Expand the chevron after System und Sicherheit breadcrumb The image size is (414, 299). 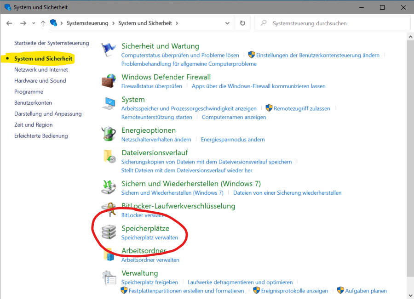point(177,23)
